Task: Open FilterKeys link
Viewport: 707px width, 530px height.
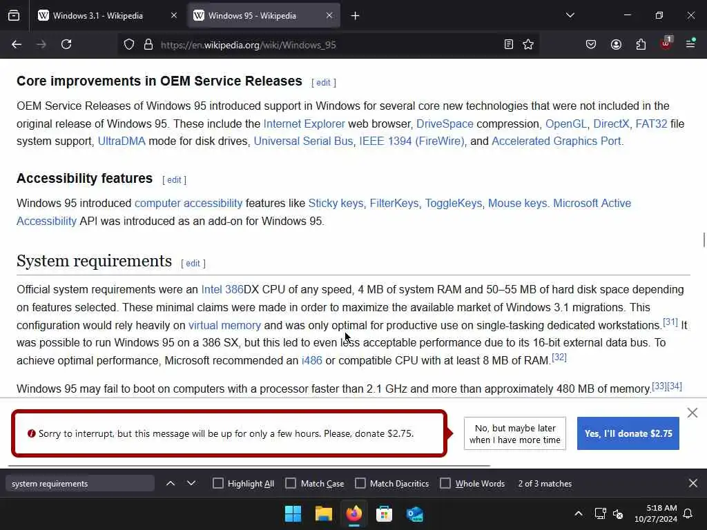Action: tap(394, 204)
